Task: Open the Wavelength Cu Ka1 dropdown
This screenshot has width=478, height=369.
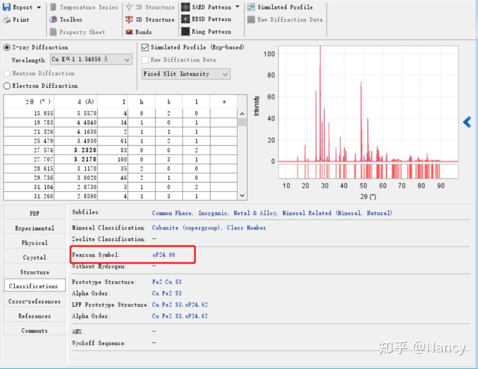Action: tap(91, 59)
